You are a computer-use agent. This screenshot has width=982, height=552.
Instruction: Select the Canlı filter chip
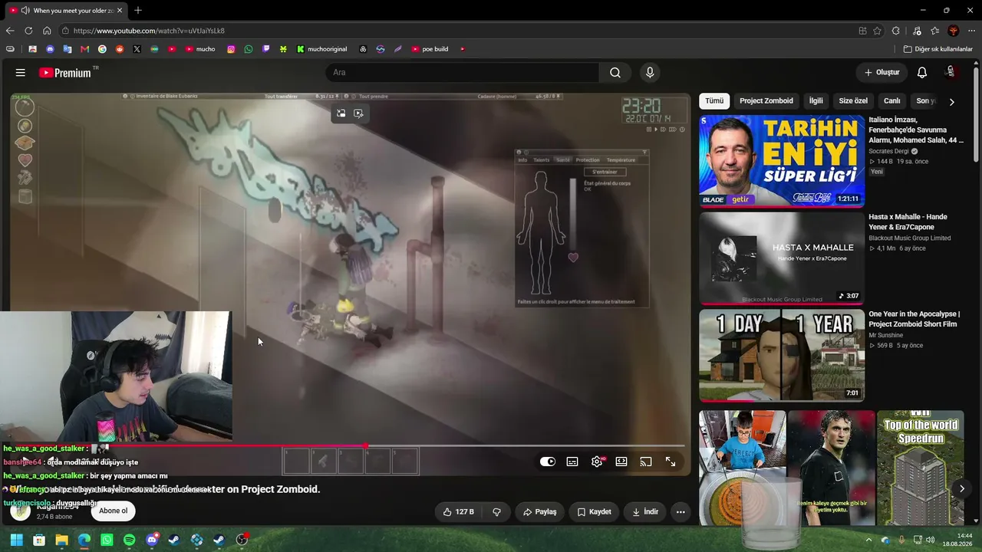click(x=891, y=100)
